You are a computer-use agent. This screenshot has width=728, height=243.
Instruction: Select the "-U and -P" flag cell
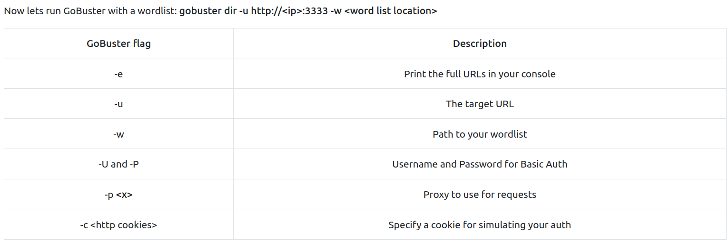pos(118,164)
